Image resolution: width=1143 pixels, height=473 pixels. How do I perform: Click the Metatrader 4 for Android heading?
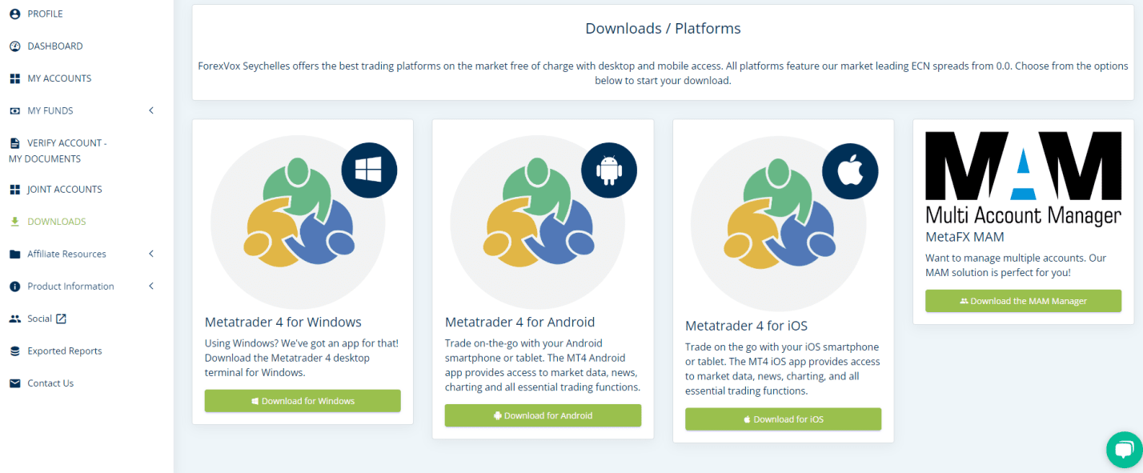pos(520,323)
